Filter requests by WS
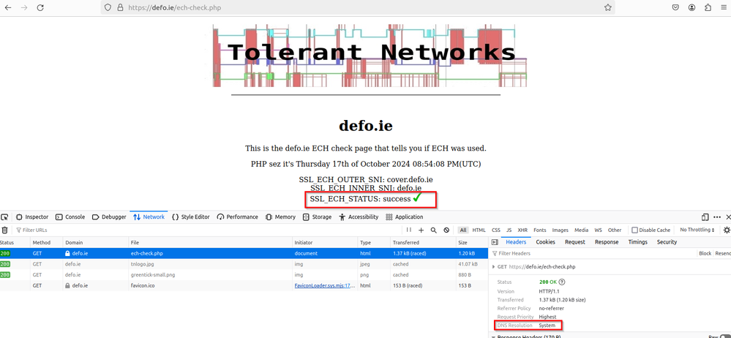731x338 pixels. click(x=598, y=230)
